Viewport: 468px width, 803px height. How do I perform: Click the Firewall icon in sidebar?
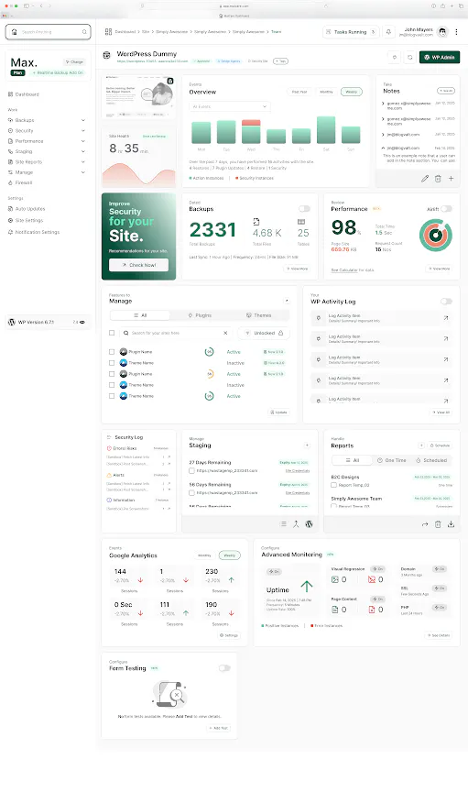click(x=10, y=182)
